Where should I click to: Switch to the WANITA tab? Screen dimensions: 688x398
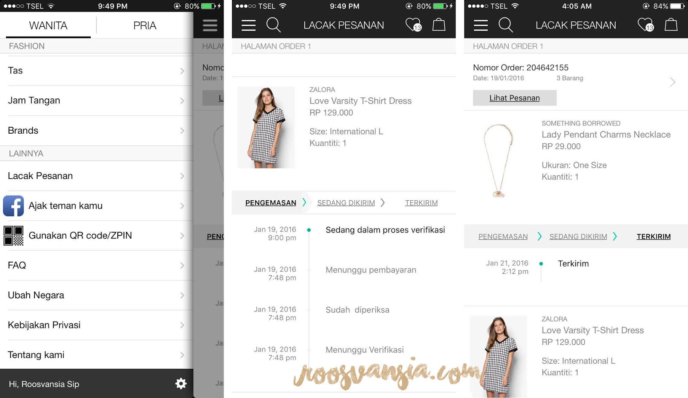pyautogui.click(x=48, y=25)
